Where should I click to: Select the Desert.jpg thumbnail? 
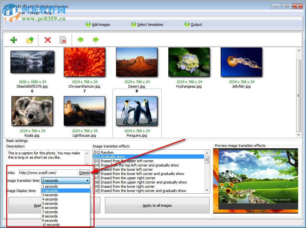click(136, 62)
